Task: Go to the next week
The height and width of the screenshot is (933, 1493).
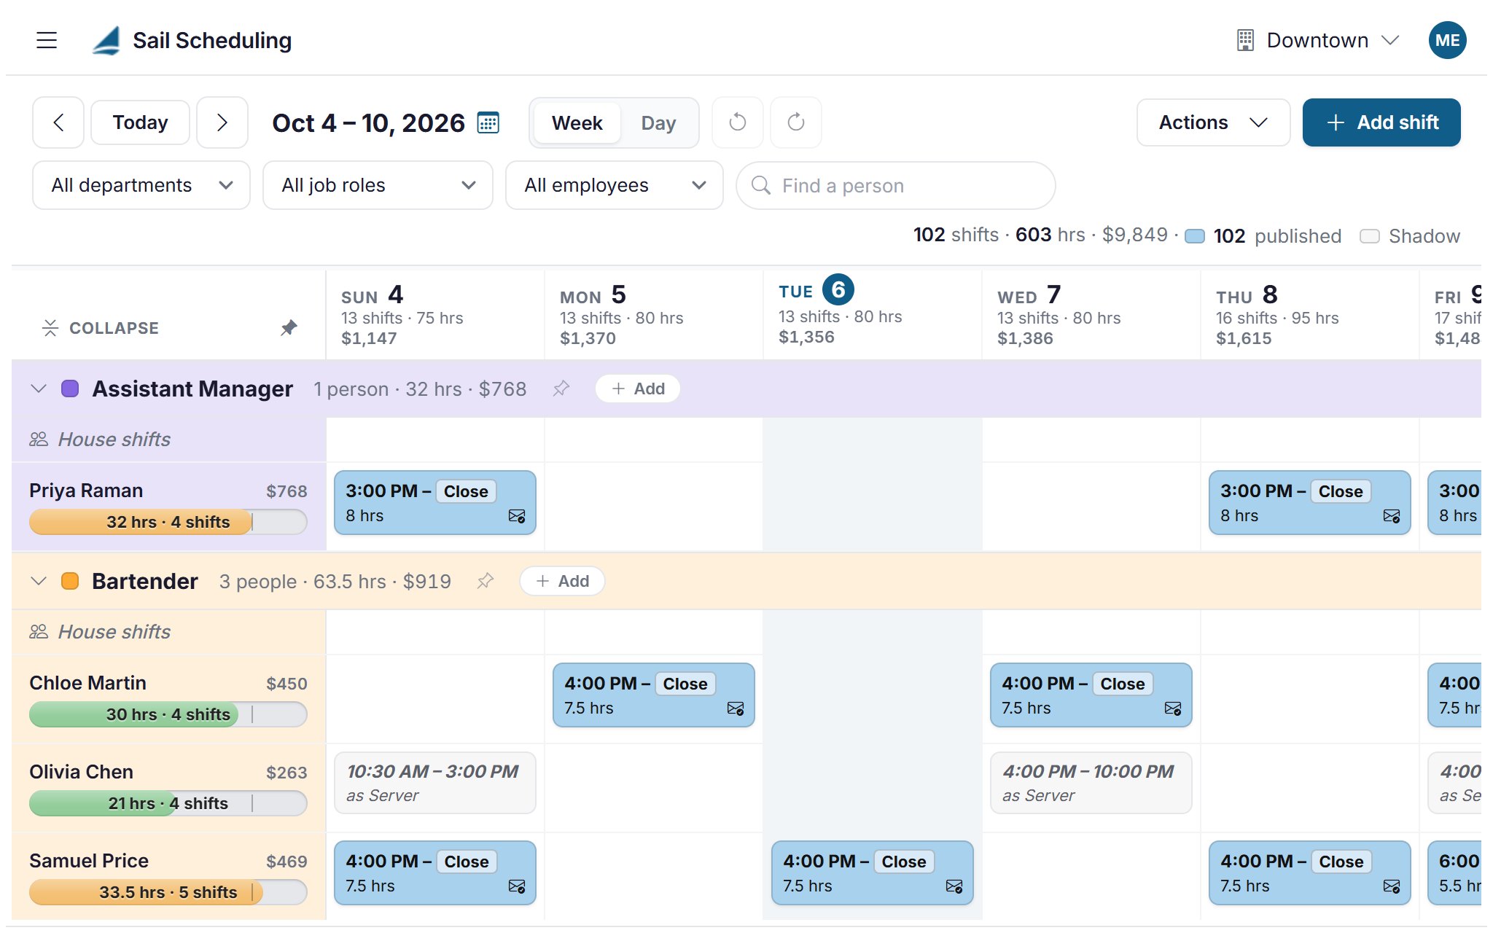Action: click(x=222, y=122)
